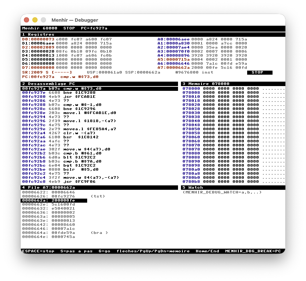Click register D7:00000000 value
This screenshot has height=281, width=306.
(x=38, y=68)
